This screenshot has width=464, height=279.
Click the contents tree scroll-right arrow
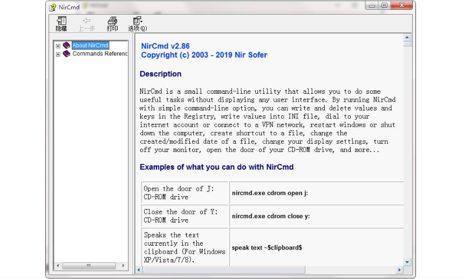[x=124, y=266]
